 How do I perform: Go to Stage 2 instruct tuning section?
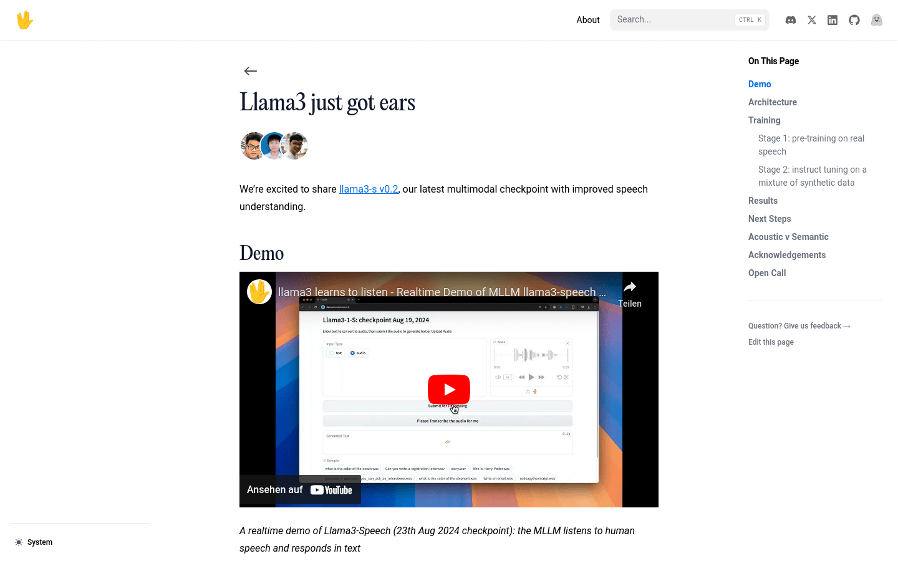click(x=813, y=176)
